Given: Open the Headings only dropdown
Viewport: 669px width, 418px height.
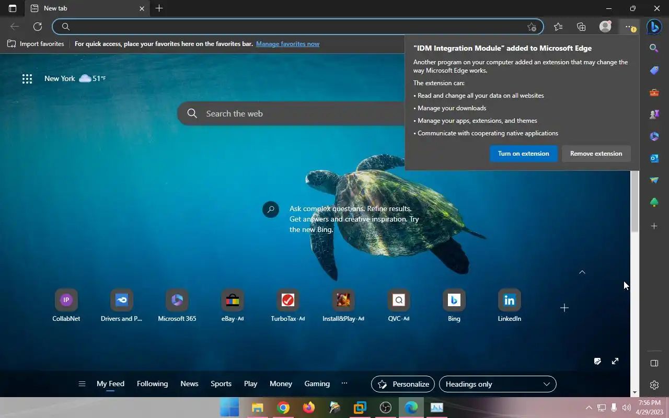Looking at the screenshot, I should [498, 384].
